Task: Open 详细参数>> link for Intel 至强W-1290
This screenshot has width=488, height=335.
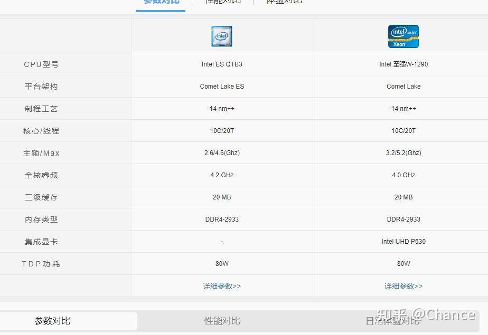Action: pyautogui.click(x=403, y=286)
